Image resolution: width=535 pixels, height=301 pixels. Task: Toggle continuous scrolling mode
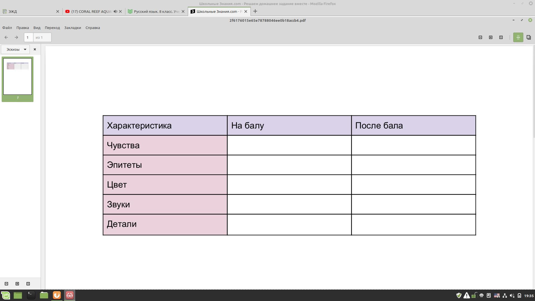(x=518, y=37)
